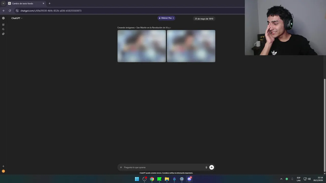Open chat search from the sidebar
The image size is (326, 183).
3,29
